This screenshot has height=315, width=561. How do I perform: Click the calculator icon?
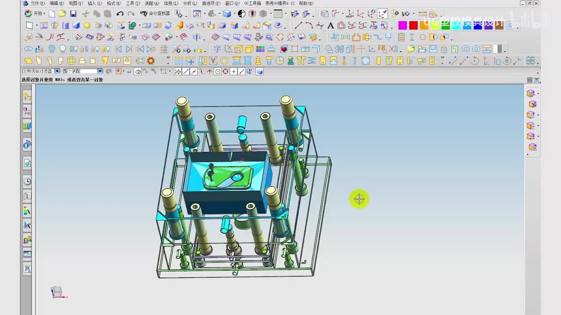coord(401,37)
